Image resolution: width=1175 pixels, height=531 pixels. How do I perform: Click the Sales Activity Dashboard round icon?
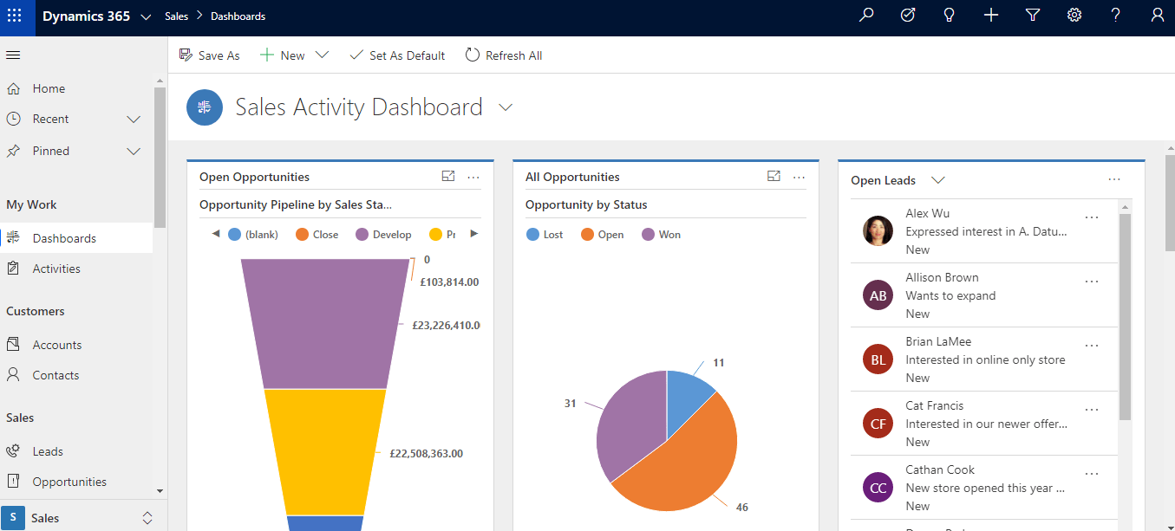tap(205, 107)
